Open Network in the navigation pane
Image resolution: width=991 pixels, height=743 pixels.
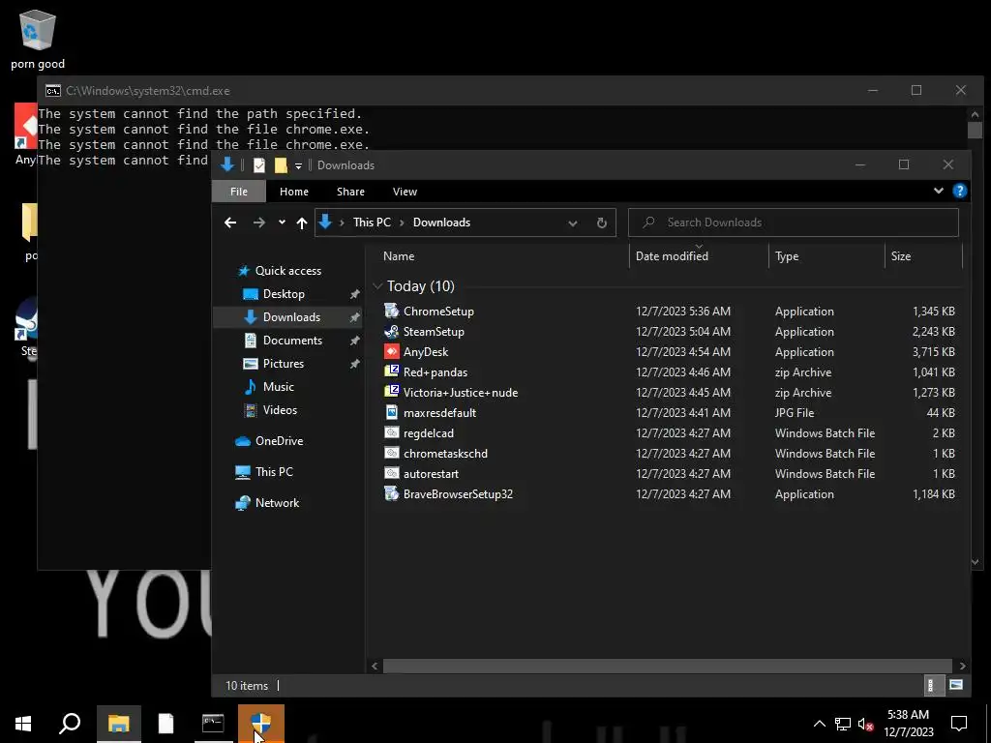pos(277,503)
